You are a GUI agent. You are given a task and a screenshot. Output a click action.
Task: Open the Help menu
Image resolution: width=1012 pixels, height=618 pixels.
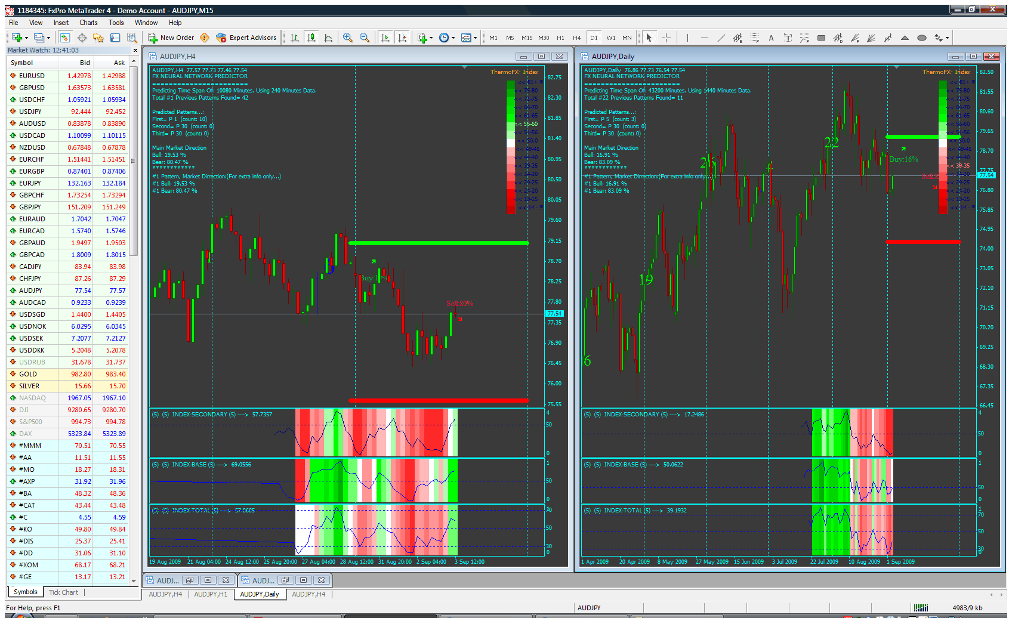pos(175,23)
